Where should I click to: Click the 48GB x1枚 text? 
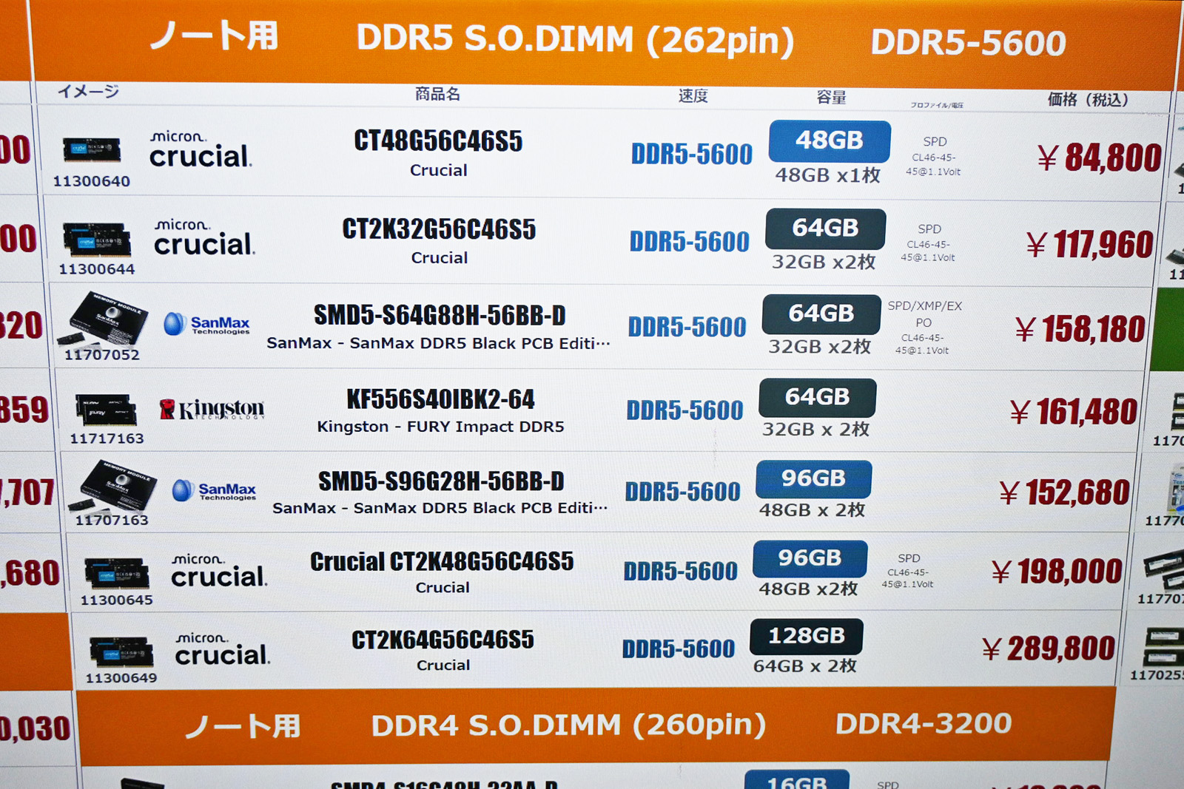828,175
